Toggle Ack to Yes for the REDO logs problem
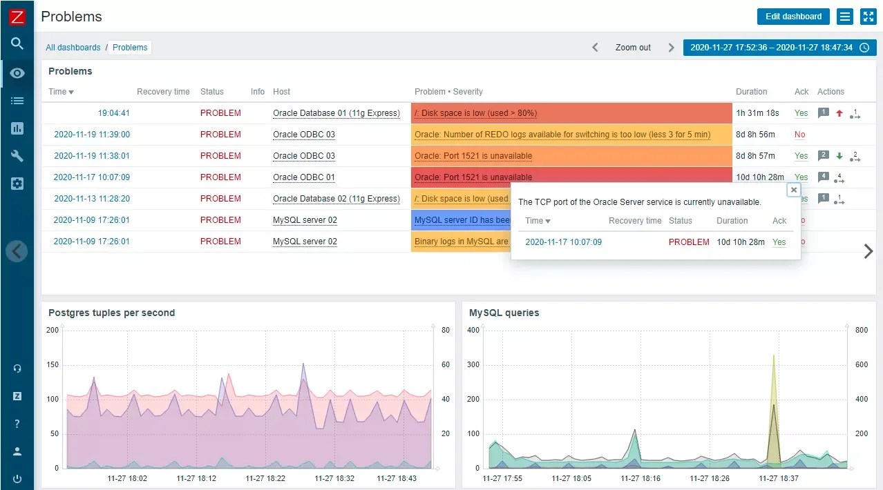Viewport: 883px width, 490px height. [800, 134]
